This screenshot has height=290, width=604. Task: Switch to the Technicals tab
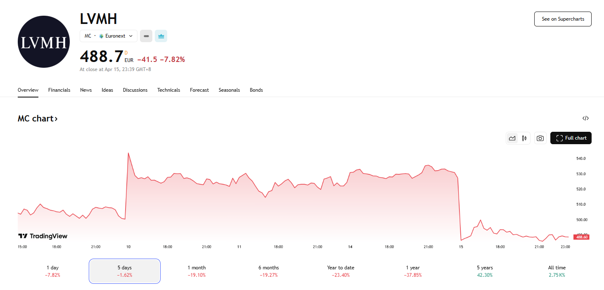168,90
